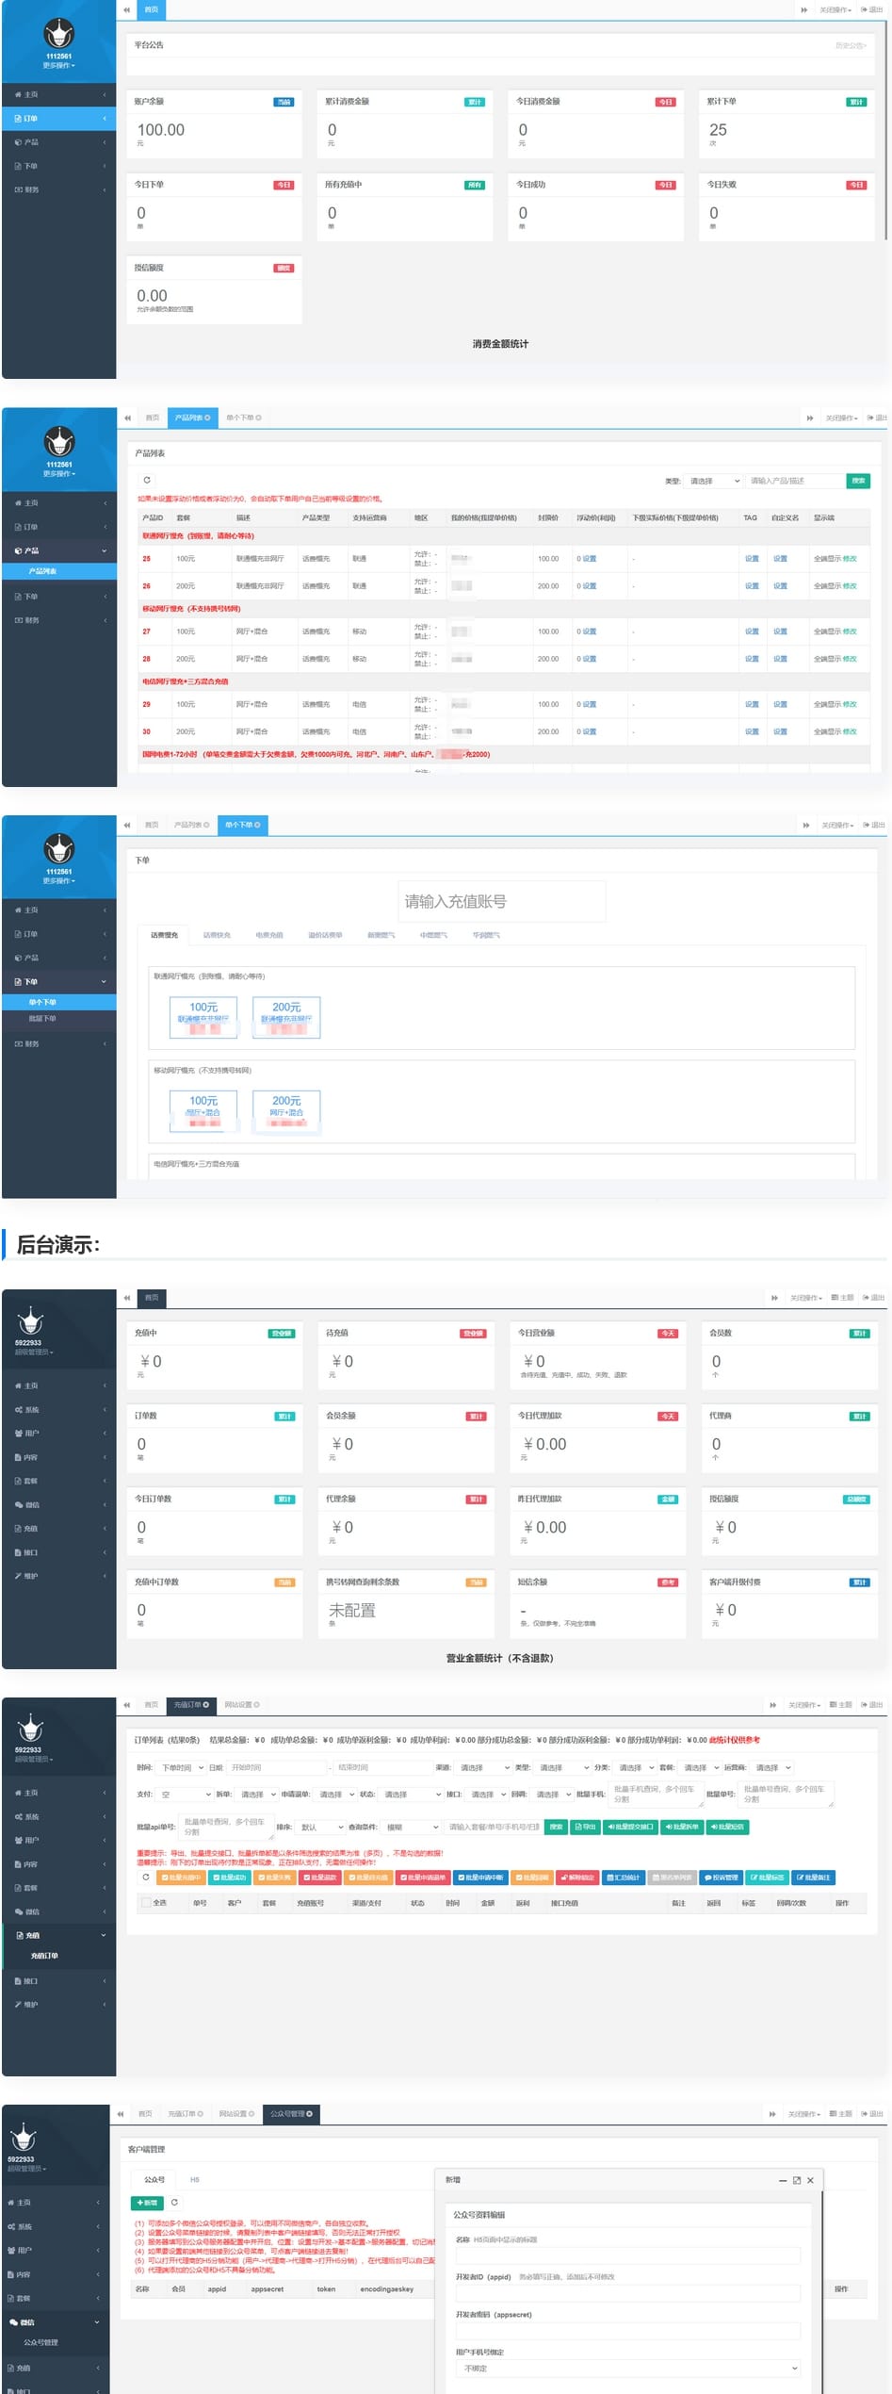Close the 公众号管理 tab via its x icon
Image resolution: width=892 pixels, height=2394 pixels.
pyautogui.click(x=309, y=2114)
